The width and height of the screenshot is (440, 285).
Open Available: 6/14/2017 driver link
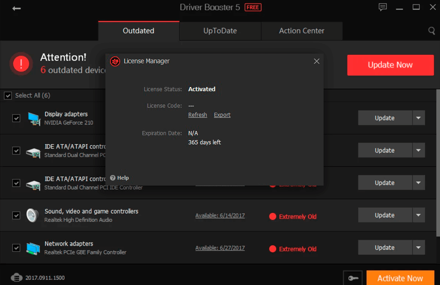click(220, 215)
